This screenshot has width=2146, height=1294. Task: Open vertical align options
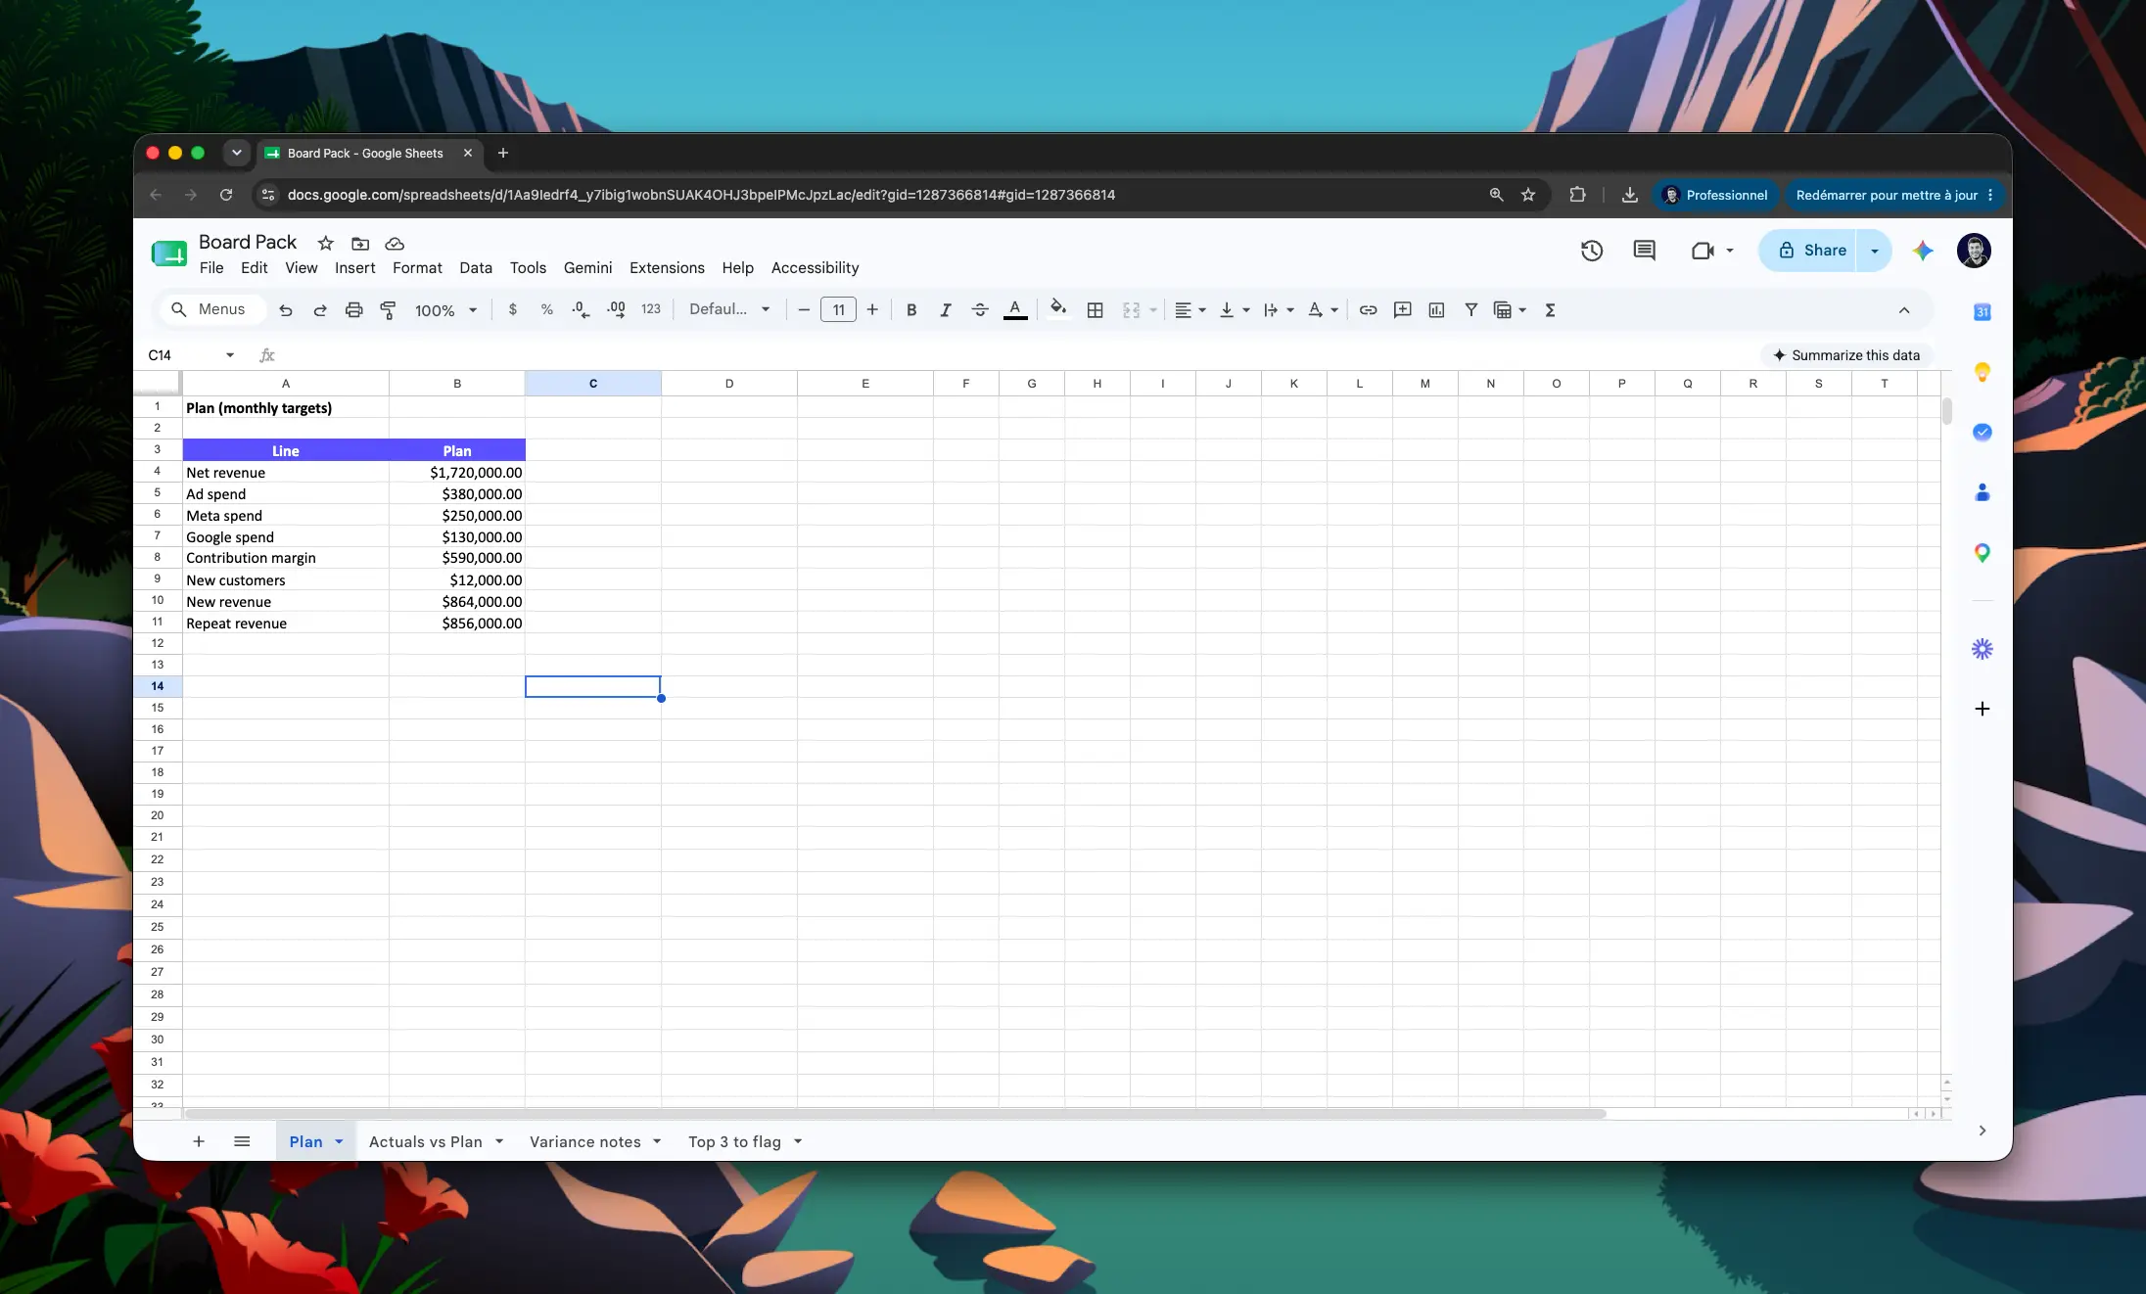click(1235, 310)
